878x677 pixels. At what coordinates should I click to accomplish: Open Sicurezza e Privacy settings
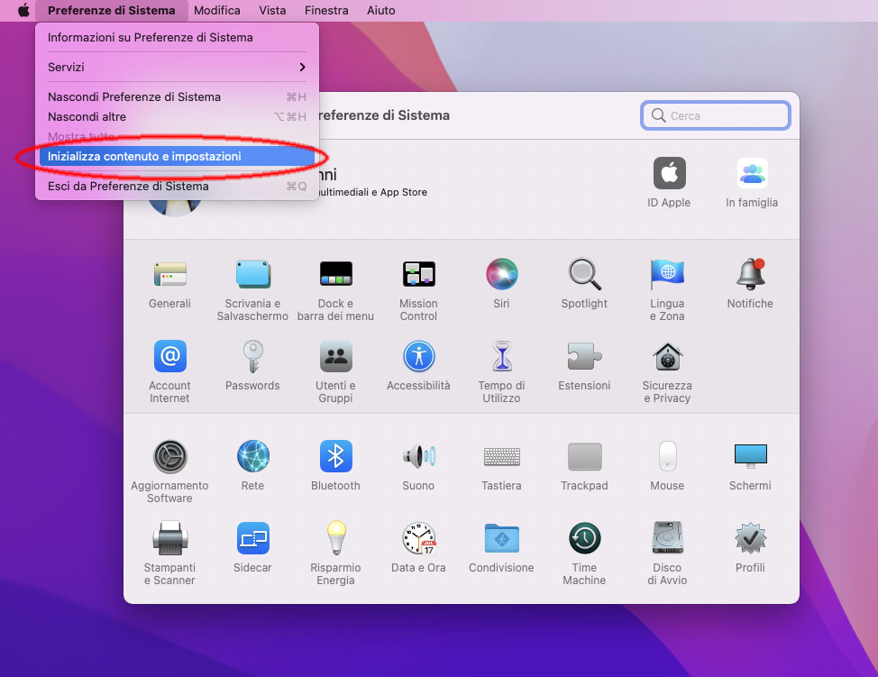[667, 356]
